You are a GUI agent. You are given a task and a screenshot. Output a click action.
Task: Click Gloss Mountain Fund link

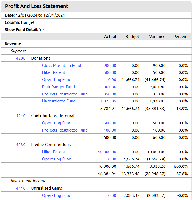tap(61, 66)
